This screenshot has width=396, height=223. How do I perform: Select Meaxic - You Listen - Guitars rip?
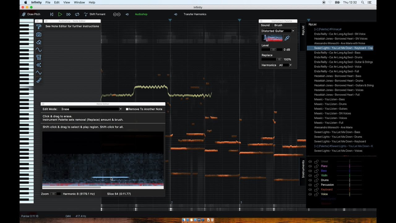point(331,109)
